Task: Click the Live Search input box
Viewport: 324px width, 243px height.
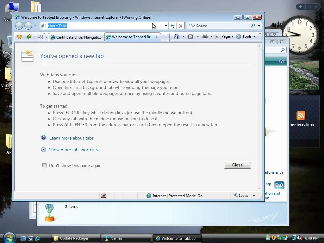Action: (219, 26)
